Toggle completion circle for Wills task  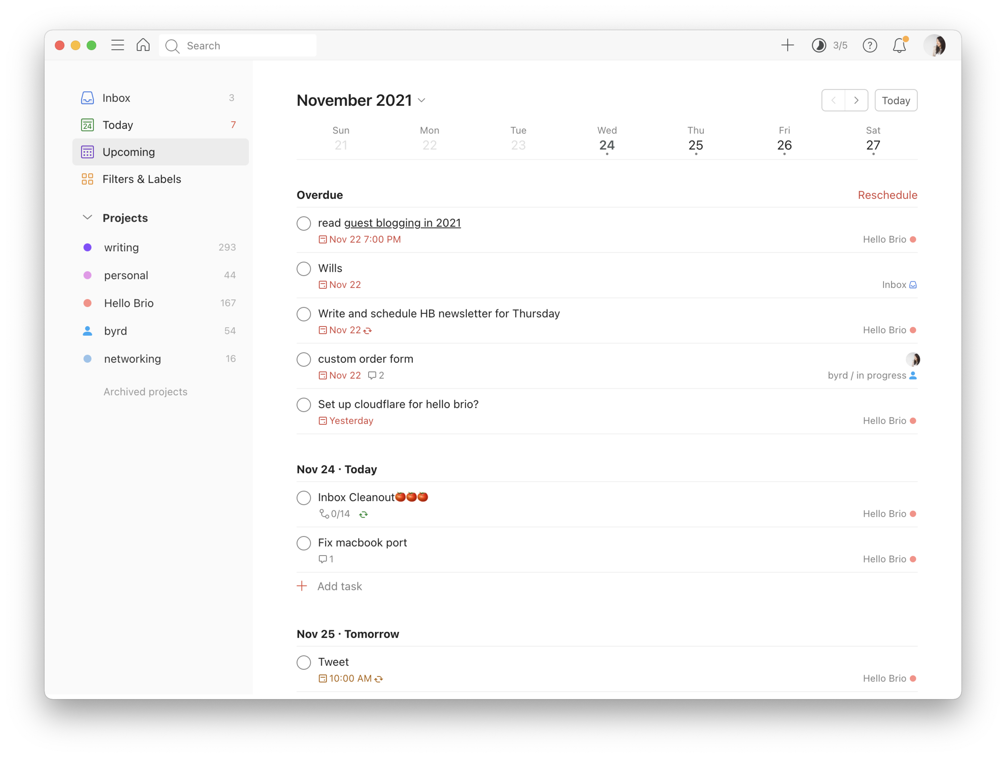coord(304,269)
